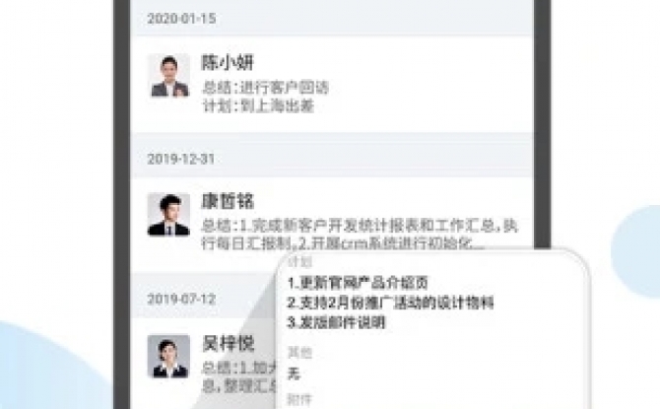Select plan item 3.发版邮件说明

[336, 322]
